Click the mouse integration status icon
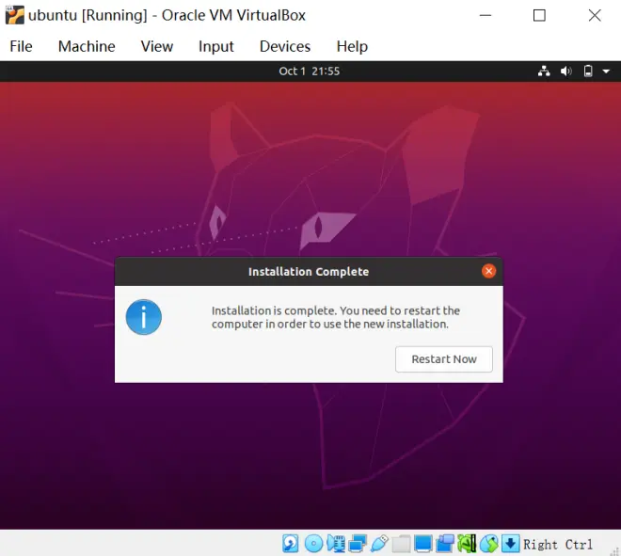The image size is (621, 556). 488,544
